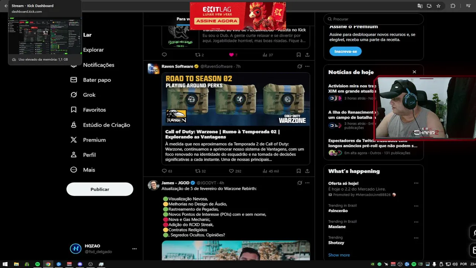
Task: Open more options for Shotzzy trend
Action: click(416, 238)
